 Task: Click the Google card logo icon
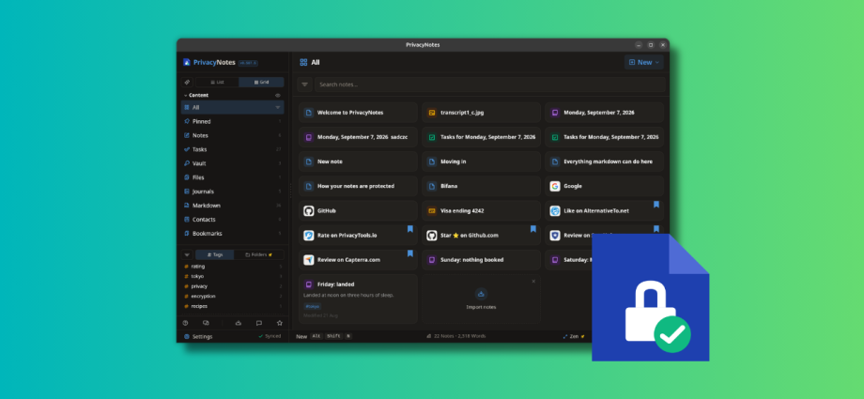pyautogui.click(x=555, y=186)
